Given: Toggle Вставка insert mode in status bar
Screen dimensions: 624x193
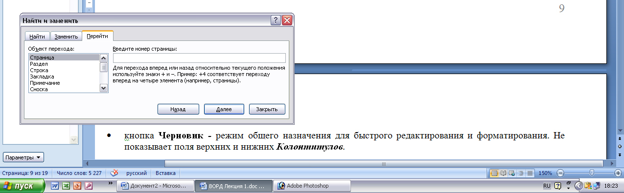Looking at the screenshot, I should coord(165,173).
